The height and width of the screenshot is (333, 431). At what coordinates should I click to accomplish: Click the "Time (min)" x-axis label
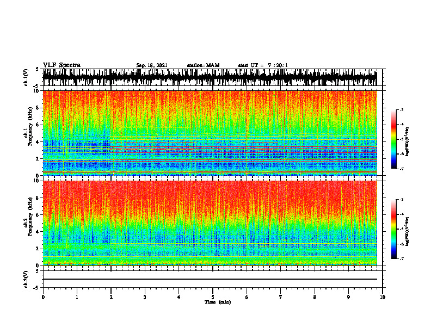(218, 302)
